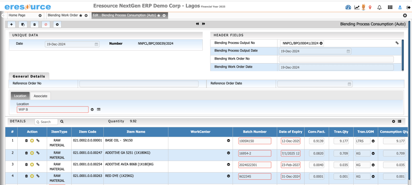Go to previous record double arrow

[x=197, y=24]
